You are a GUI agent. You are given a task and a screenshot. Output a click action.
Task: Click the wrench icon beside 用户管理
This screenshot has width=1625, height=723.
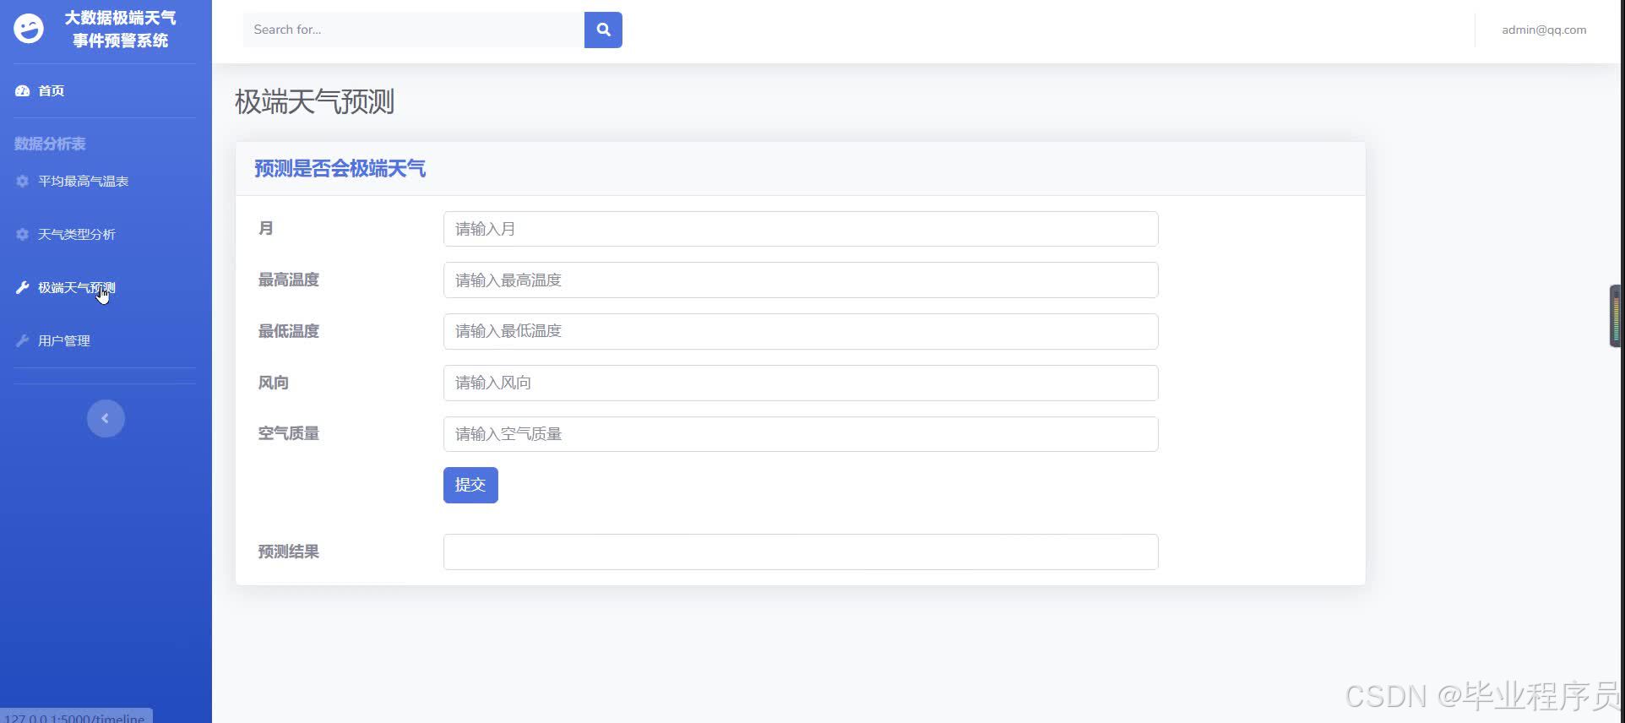23,340
